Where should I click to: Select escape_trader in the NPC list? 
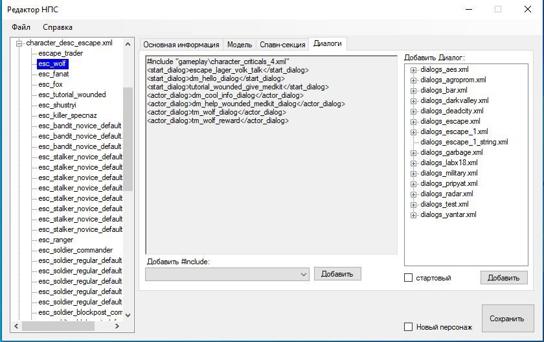(60, 53)
